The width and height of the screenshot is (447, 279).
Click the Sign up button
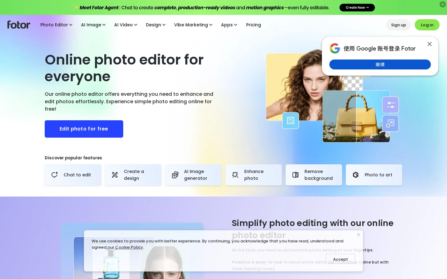pyautogui.click(x=399, y=25)
